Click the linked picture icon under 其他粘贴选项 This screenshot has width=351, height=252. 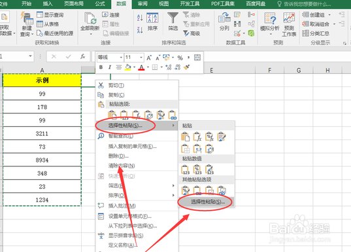(222, 190)
